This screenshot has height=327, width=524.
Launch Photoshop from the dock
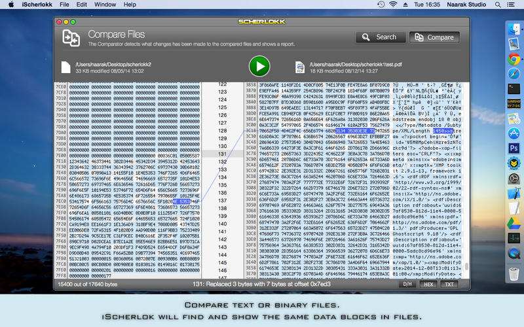point(514,148)
